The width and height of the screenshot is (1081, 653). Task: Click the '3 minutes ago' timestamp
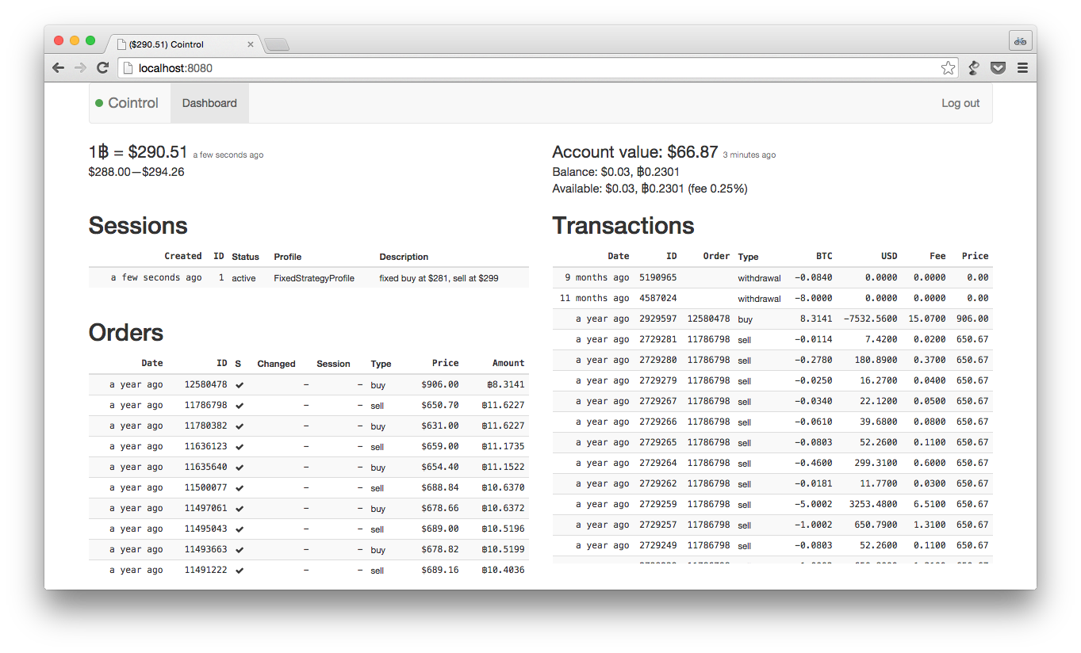(x=749, y=155)
